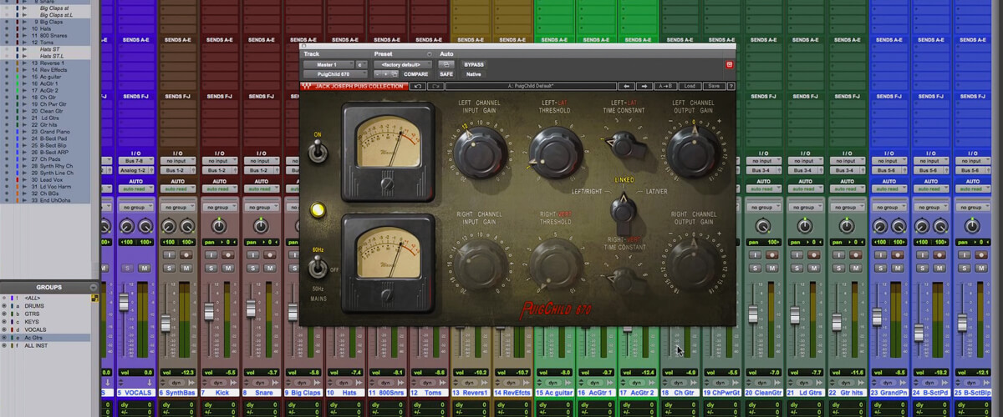
Task: Click the plugin Redo arrow icon
Action: click(435, 86)
